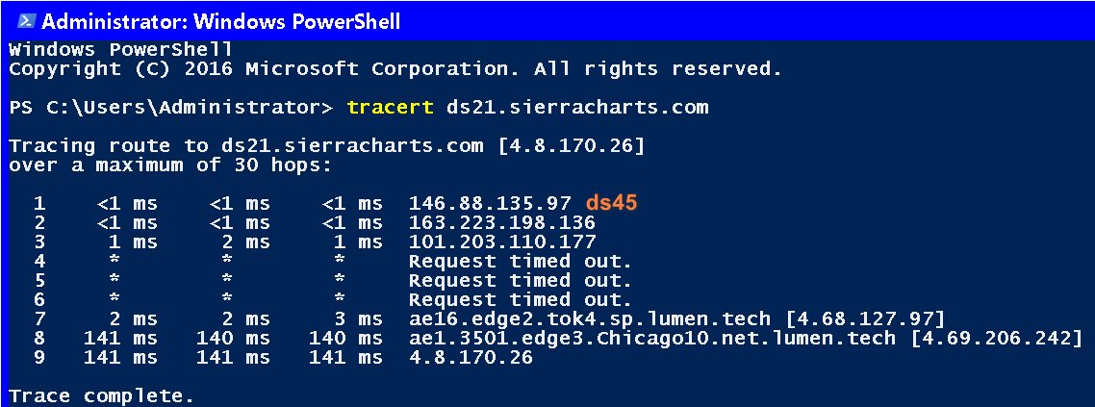Click the Administrator: Windows PowerShell window title
This screenshot has width=1095, height=407.
[x=221, y=21]
